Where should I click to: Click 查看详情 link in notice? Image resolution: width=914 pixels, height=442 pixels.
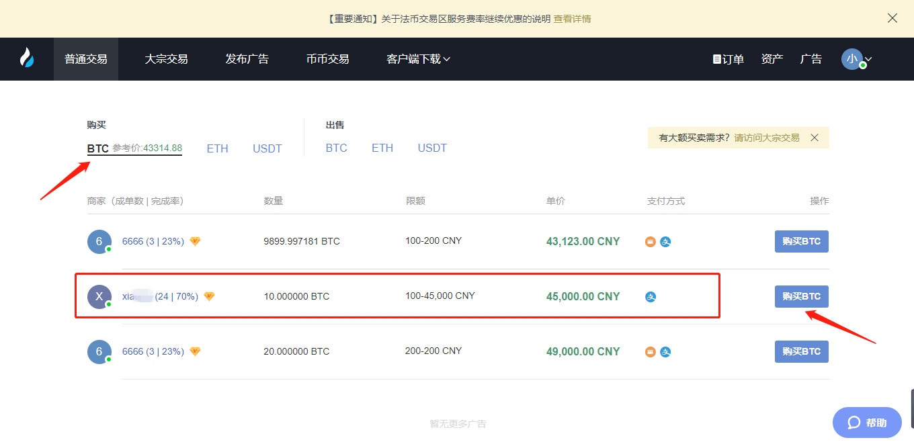tap(572, 19)
